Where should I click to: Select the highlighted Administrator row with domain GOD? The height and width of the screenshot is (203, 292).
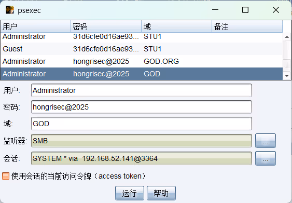tap(142, 74)
